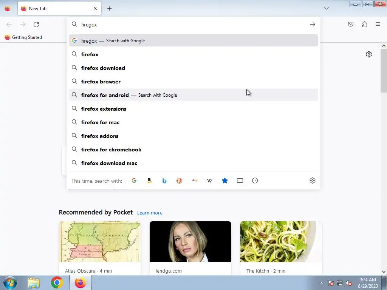Launch Chrome from taskbar
This screenshot has height=290, width=387.
57,282
